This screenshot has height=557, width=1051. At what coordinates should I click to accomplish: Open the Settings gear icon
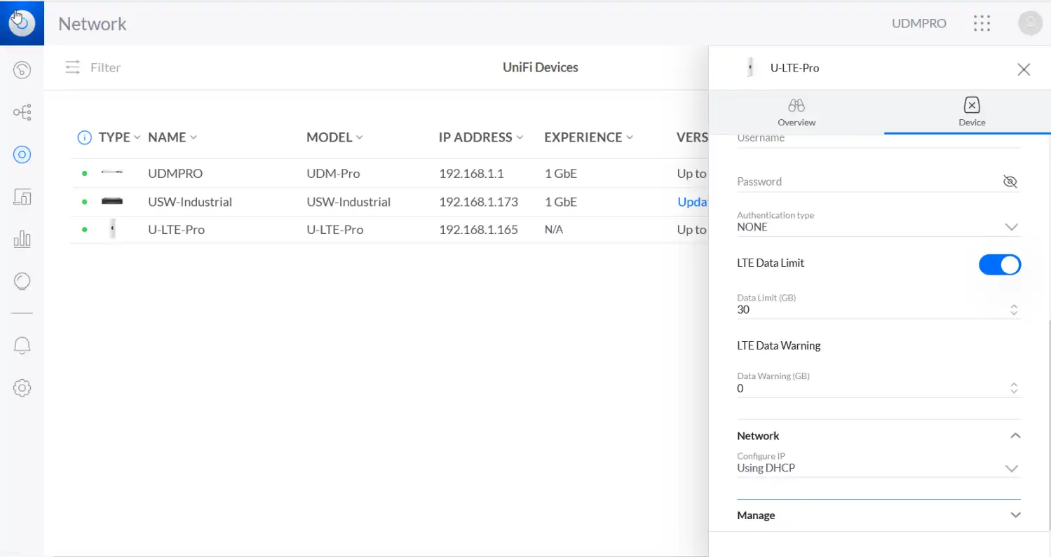(x=22, y=387)
